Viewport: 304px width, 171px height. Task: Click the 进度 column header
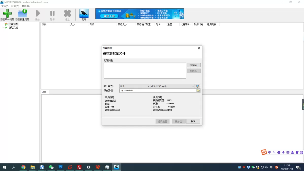point(173,25)
